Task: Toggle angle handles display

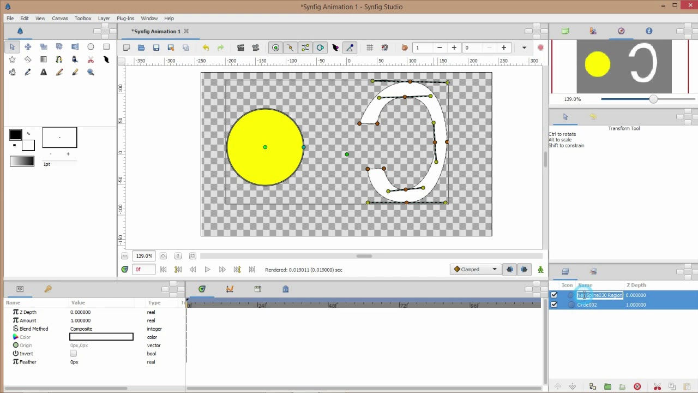Action: 350,48
